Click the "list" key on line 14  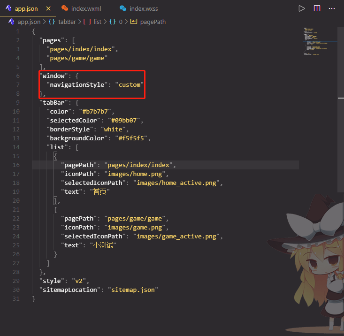coord(57,147)
